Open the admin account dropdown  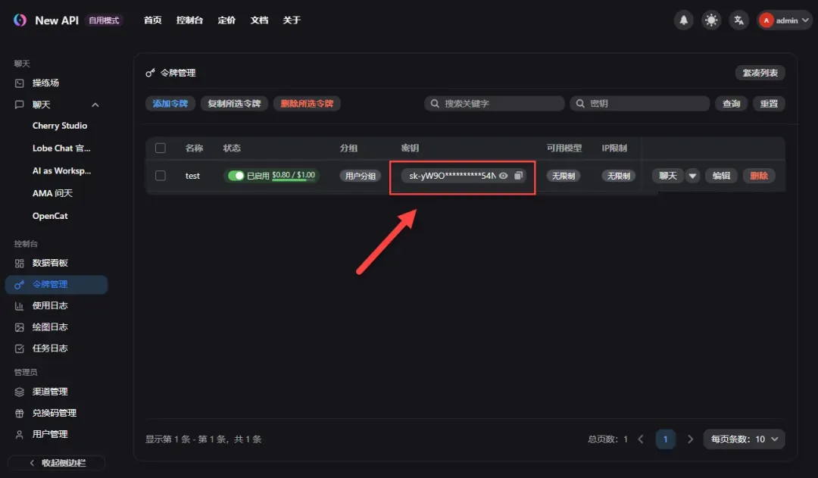coord(785,20)
